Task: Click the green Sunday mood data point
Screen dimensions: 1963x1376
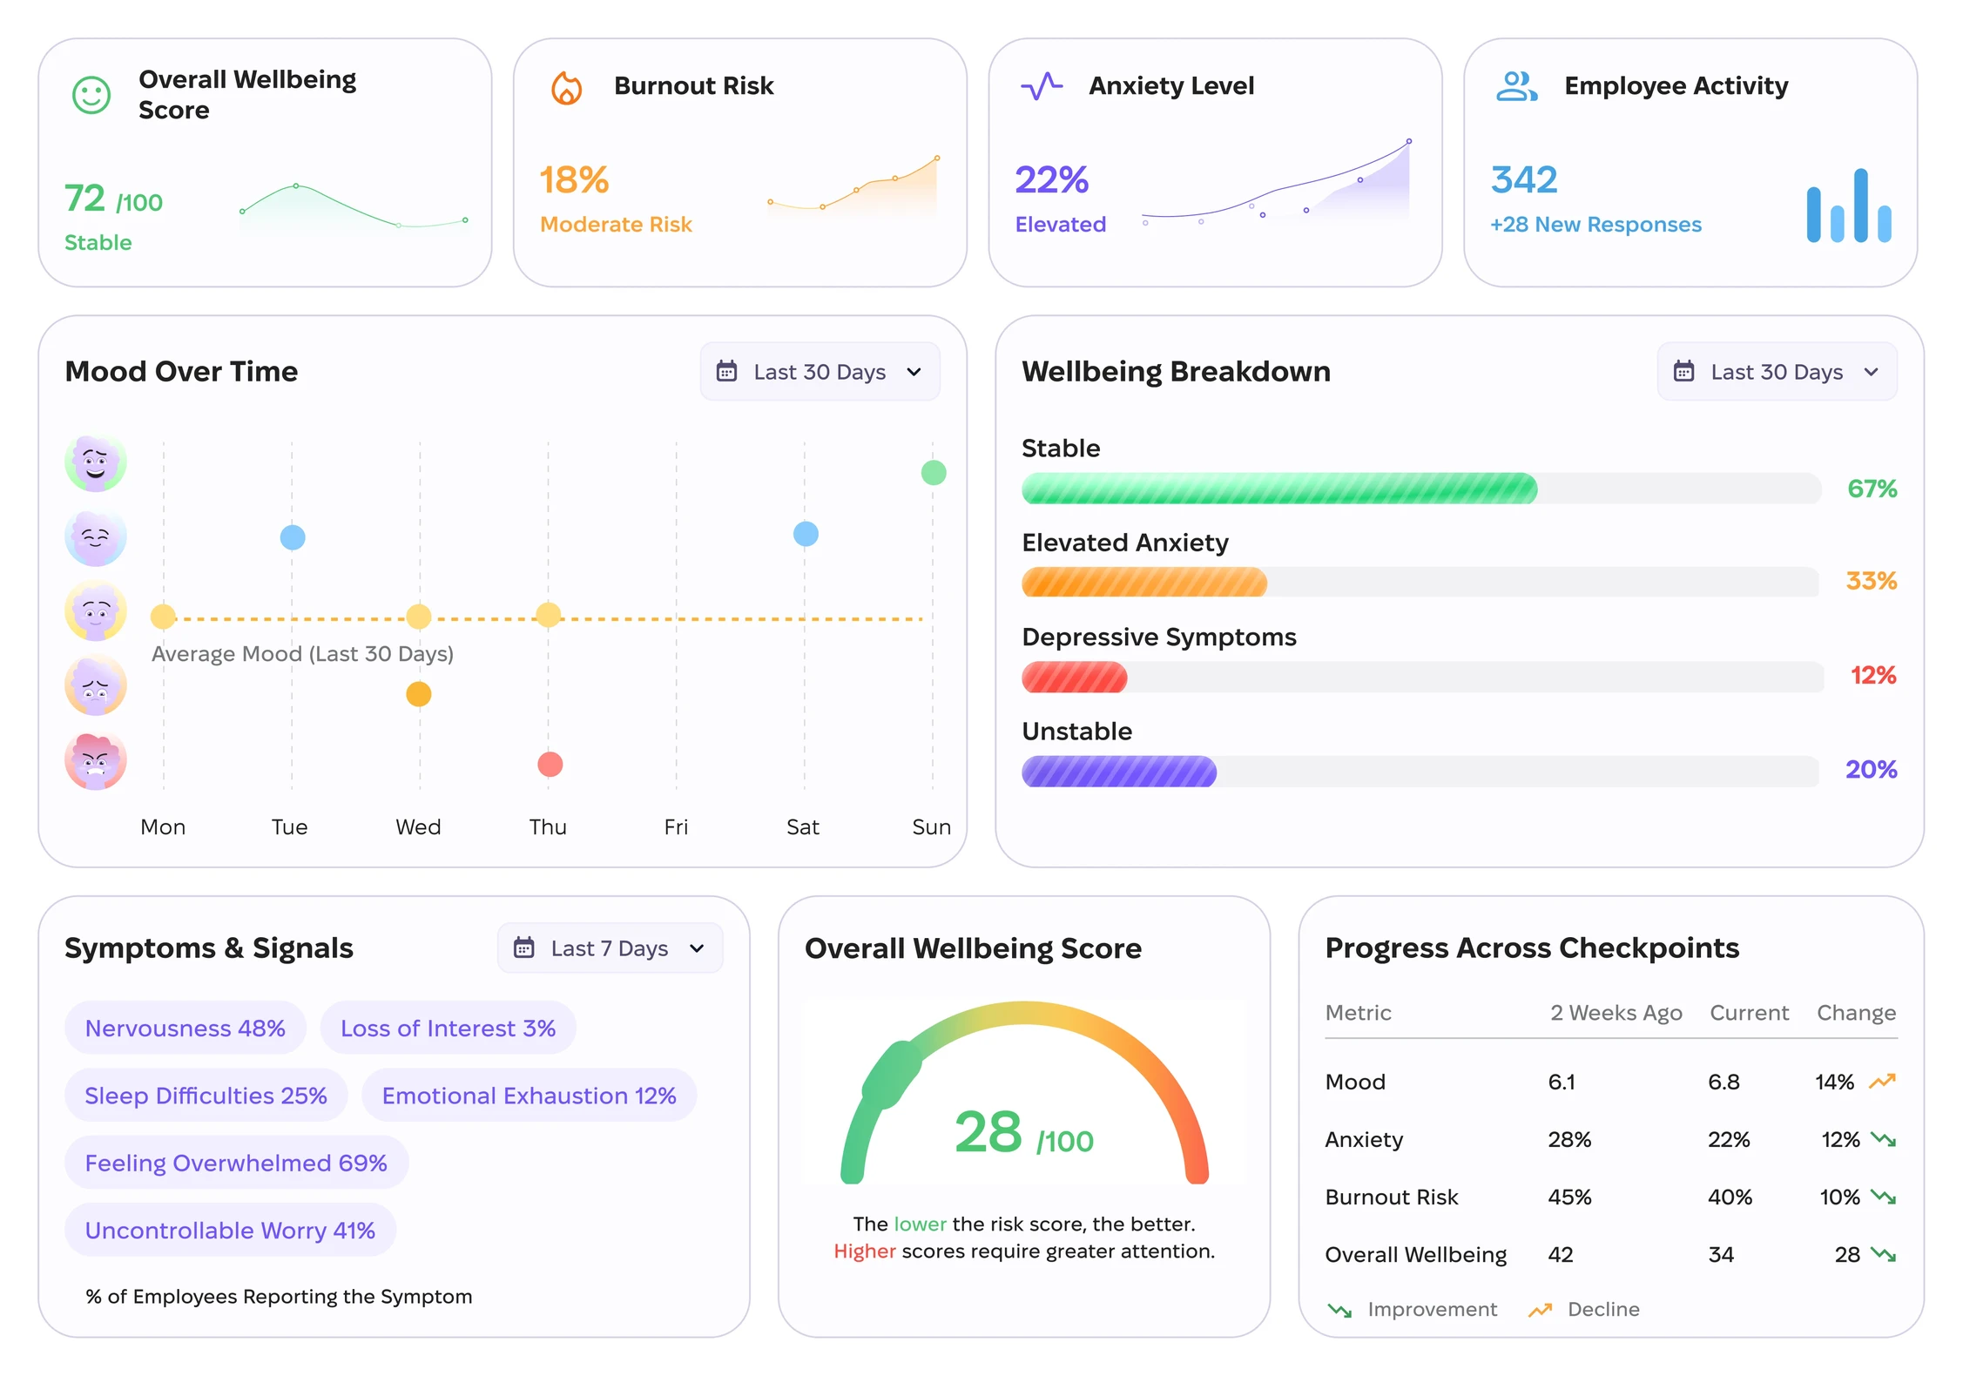Action: [934, 473]
